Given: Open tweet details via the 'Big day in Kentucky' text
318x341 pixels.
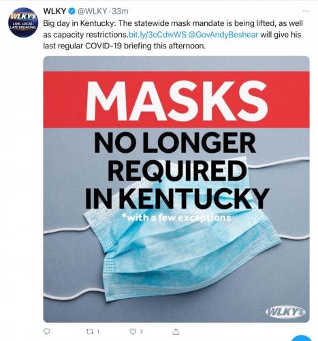Looking at the screenshot, I should (x=80, y=23).
